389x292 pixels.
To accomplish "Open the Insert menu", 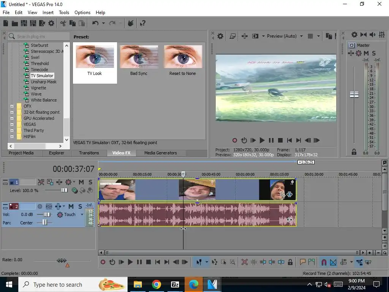I will (x=48, y=13).
